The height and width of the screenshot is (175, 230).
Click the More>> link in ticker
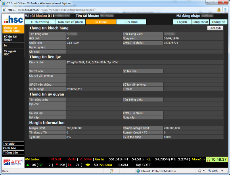click(x=198, y=159)
